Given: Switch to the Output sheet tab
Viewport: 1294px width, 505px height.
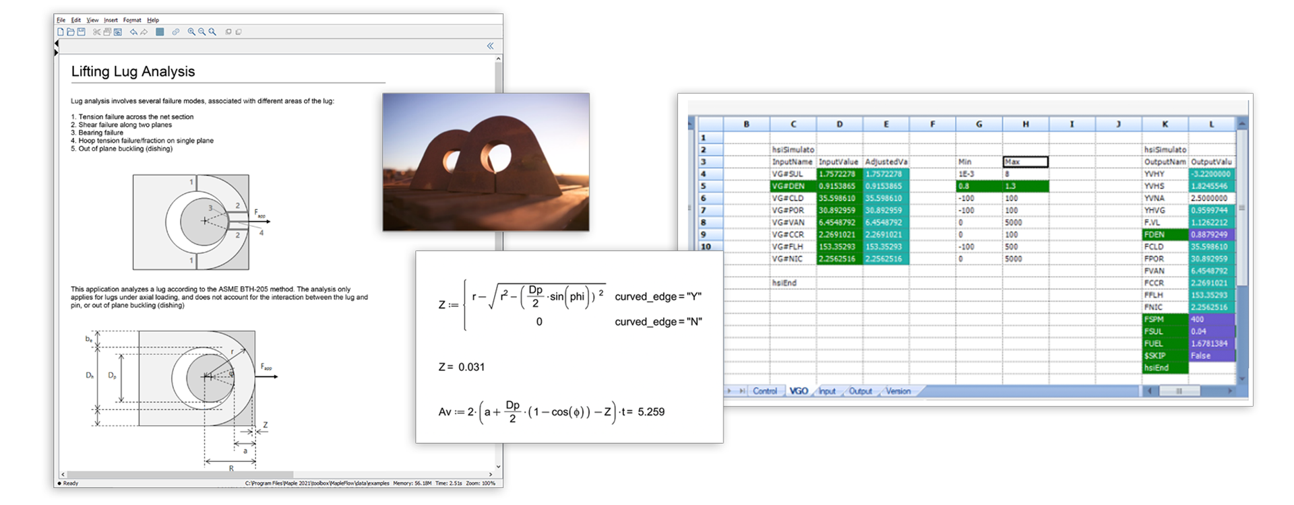Looking at the screenshot, I should [x=860, y=391].
